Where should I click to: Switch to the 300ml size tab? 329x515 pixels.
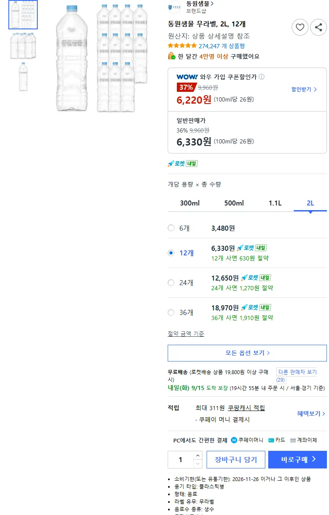coord(189,203)
